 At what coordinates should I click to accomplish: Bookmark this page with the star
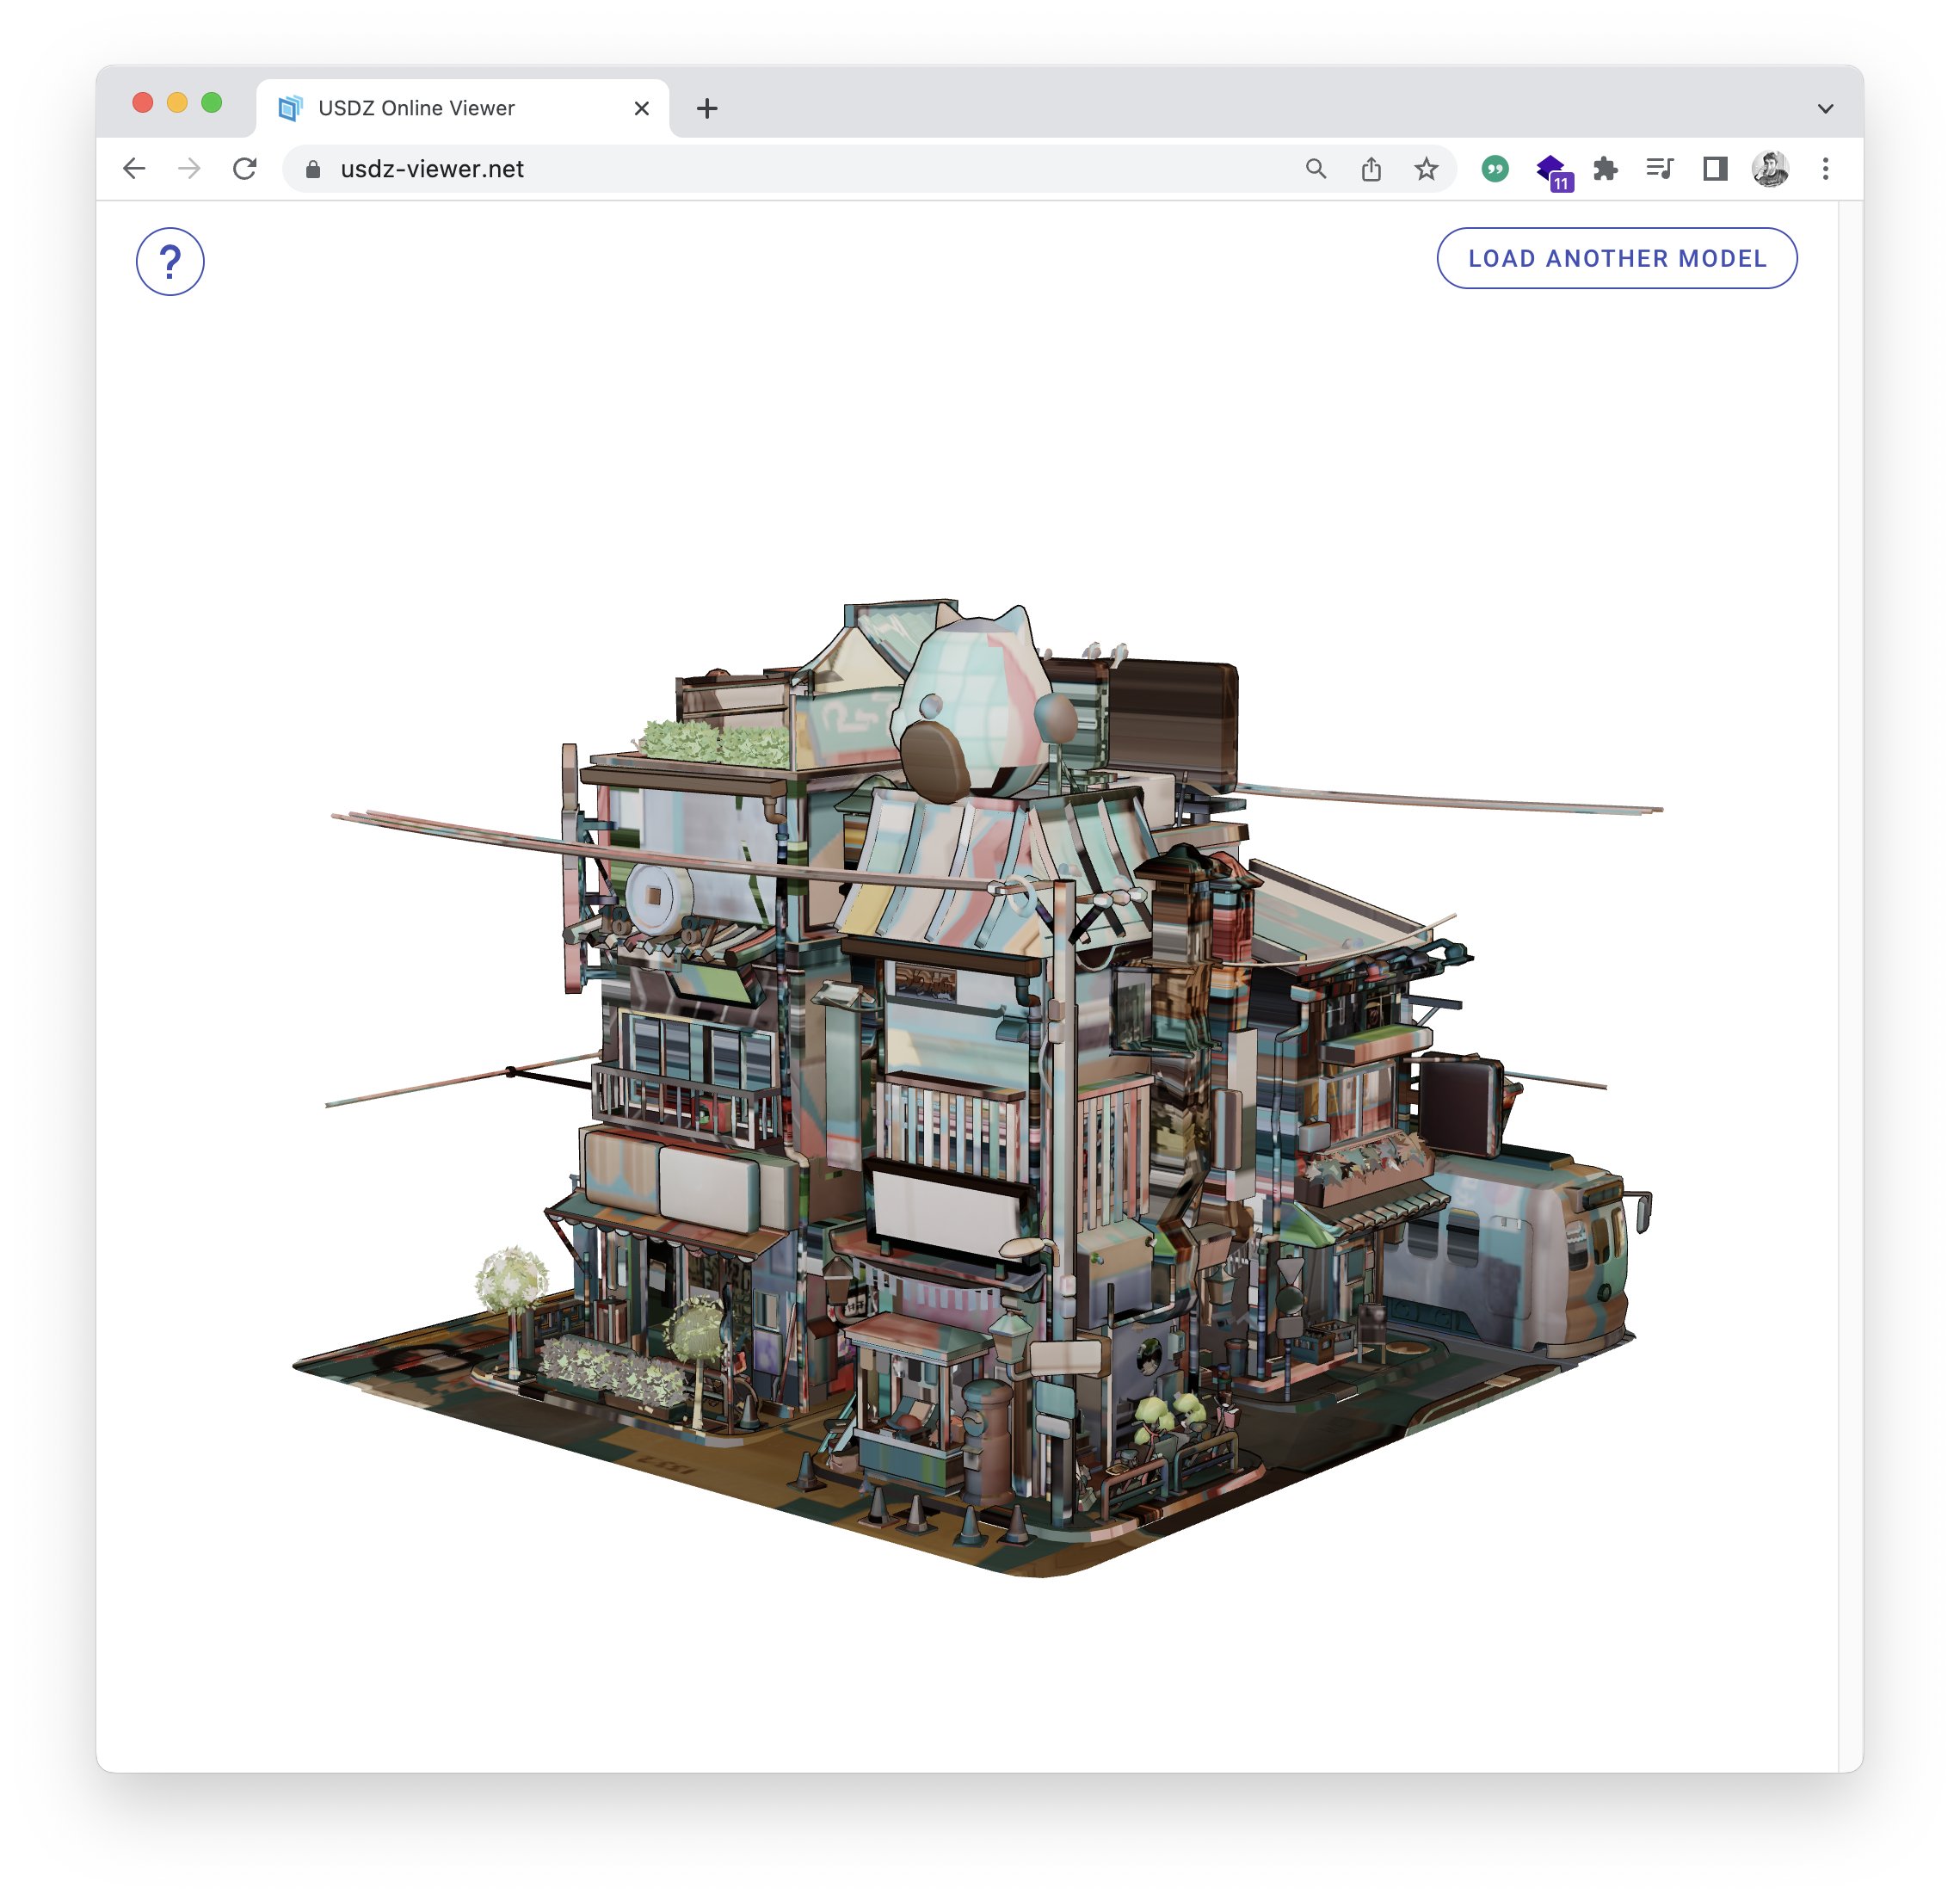(x=1426, y=169)
